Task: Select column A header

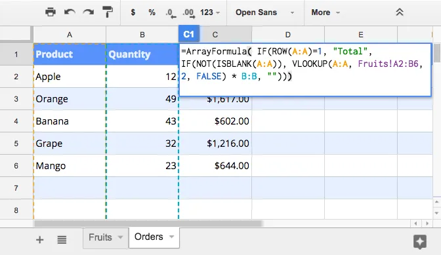Action: click(x=70, y=35)
